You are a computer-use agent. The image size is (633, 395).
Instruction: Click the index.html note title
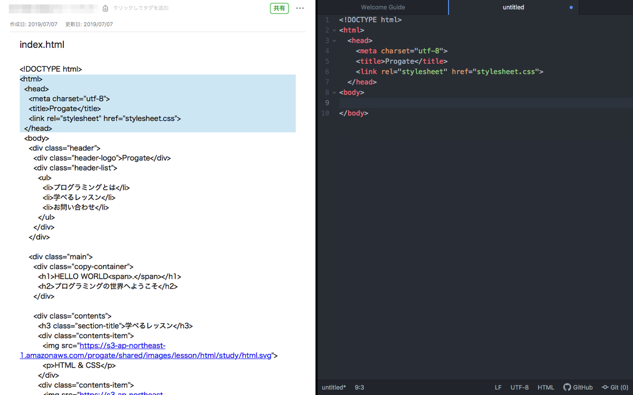[42, 45]
